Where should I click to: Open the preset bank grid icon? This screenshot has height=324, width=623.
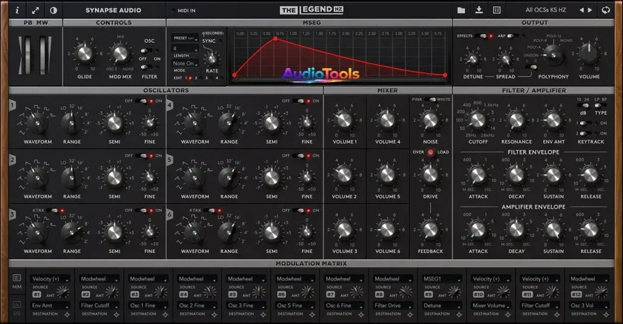point(496,10)
